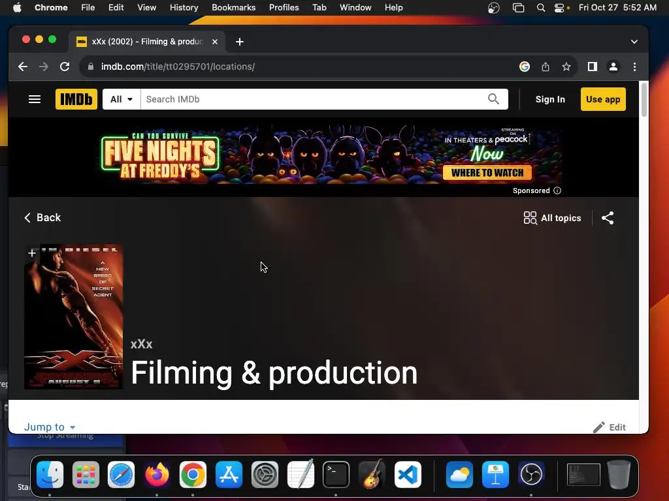Open the History menu
The width and height of the screenshot is (669, 501).
[184, 8]
